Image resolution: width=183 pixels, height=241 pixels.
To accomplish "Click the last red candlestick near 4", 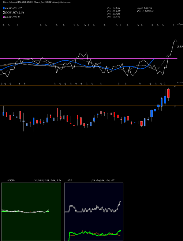I will pyautogui.click(x=168, y=93).
